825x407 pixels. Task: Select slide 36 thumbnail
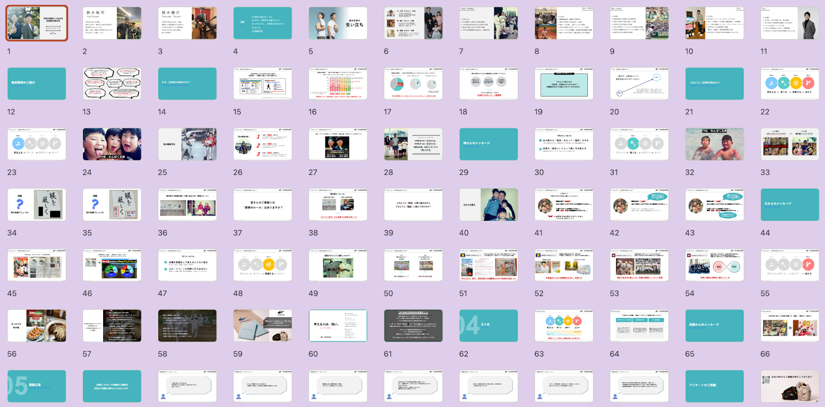click(187, 204)
